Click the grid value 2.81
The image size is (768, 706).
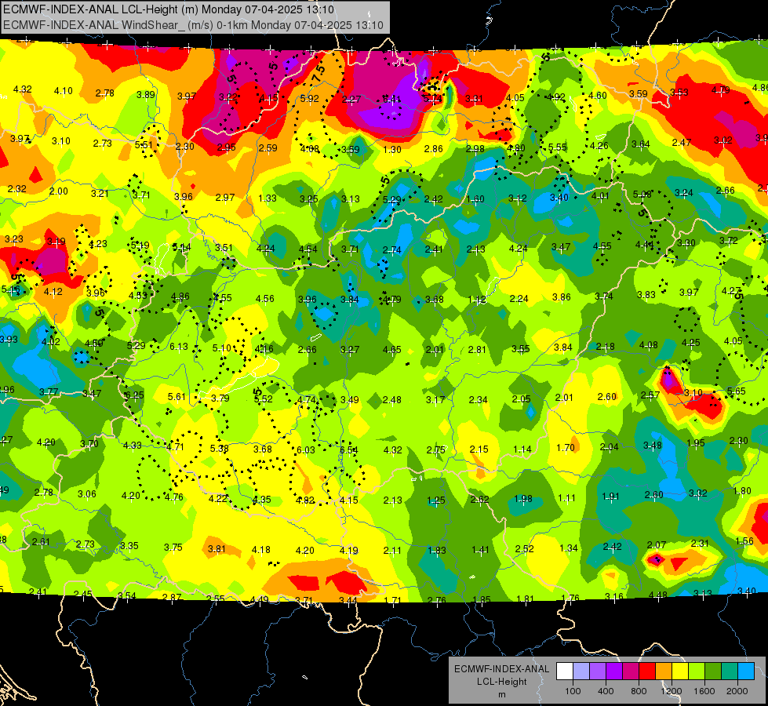click(x=477, y=349)
